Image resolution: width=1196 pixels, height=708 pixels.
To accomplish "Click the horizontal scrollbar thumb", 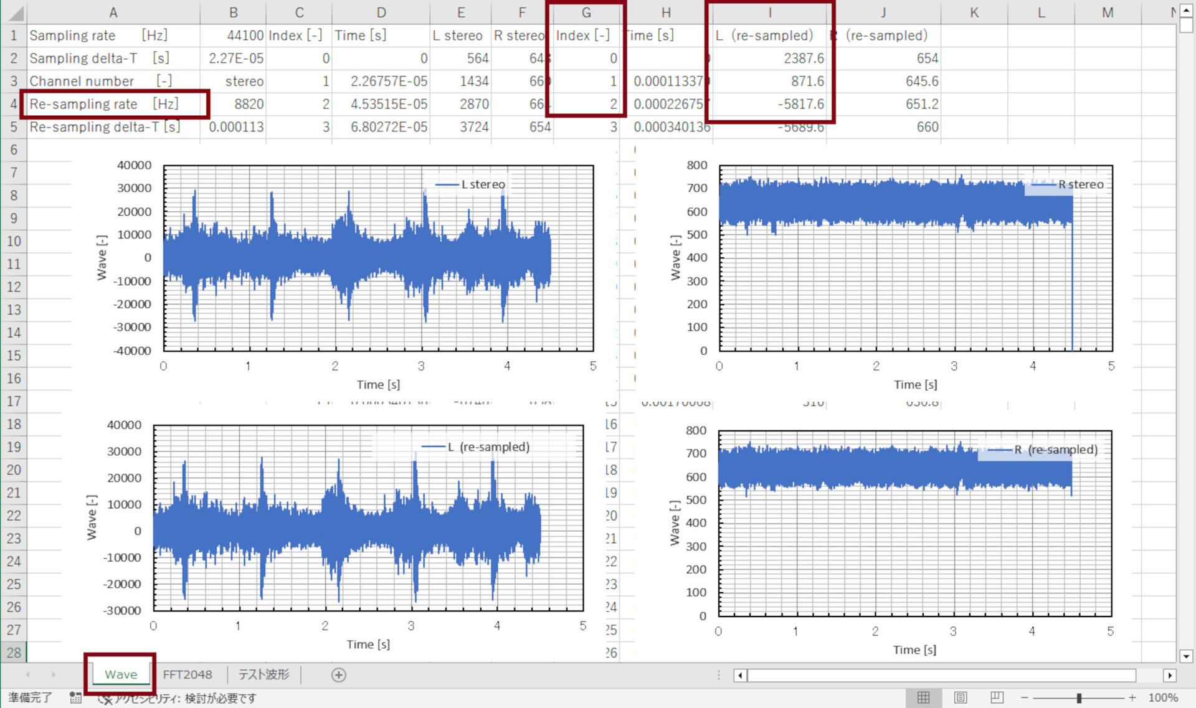I will [x=941, y=675].
